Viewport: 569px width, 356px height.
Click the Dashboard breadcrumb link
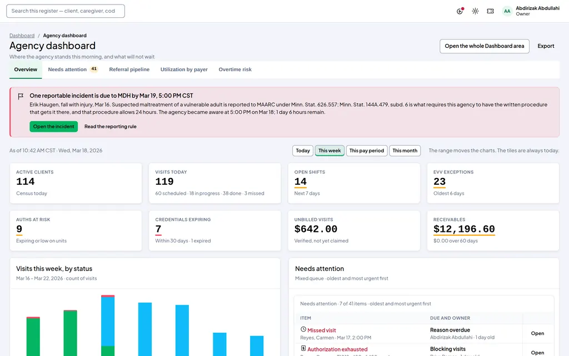[x=22, y=36]
